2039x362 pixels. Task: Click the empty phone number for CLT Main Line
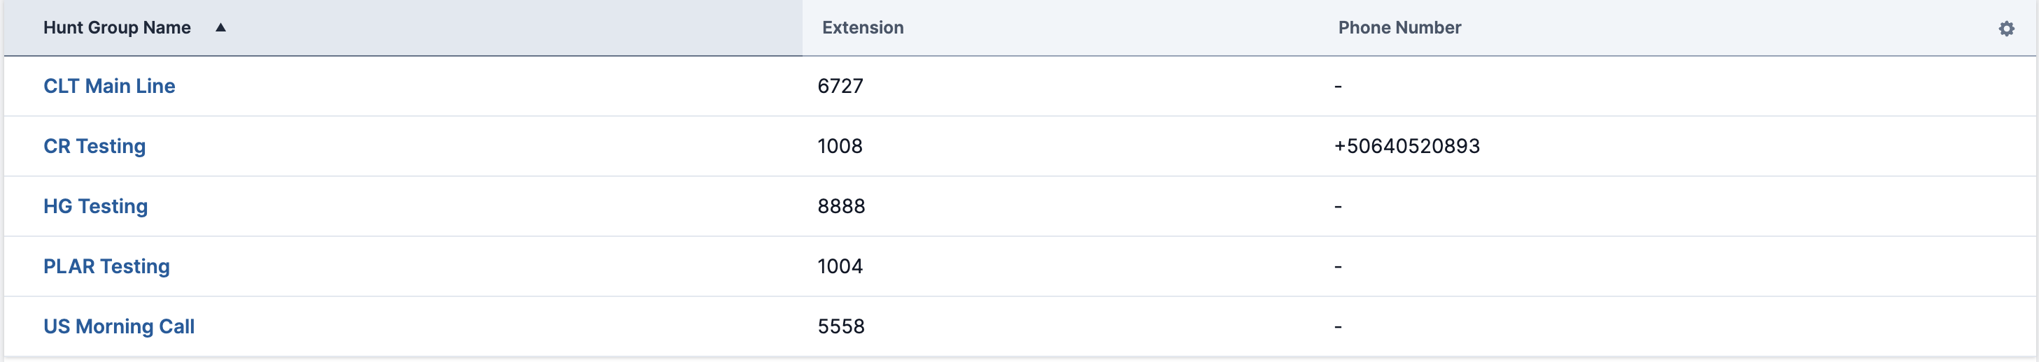tap(1338, 86)
